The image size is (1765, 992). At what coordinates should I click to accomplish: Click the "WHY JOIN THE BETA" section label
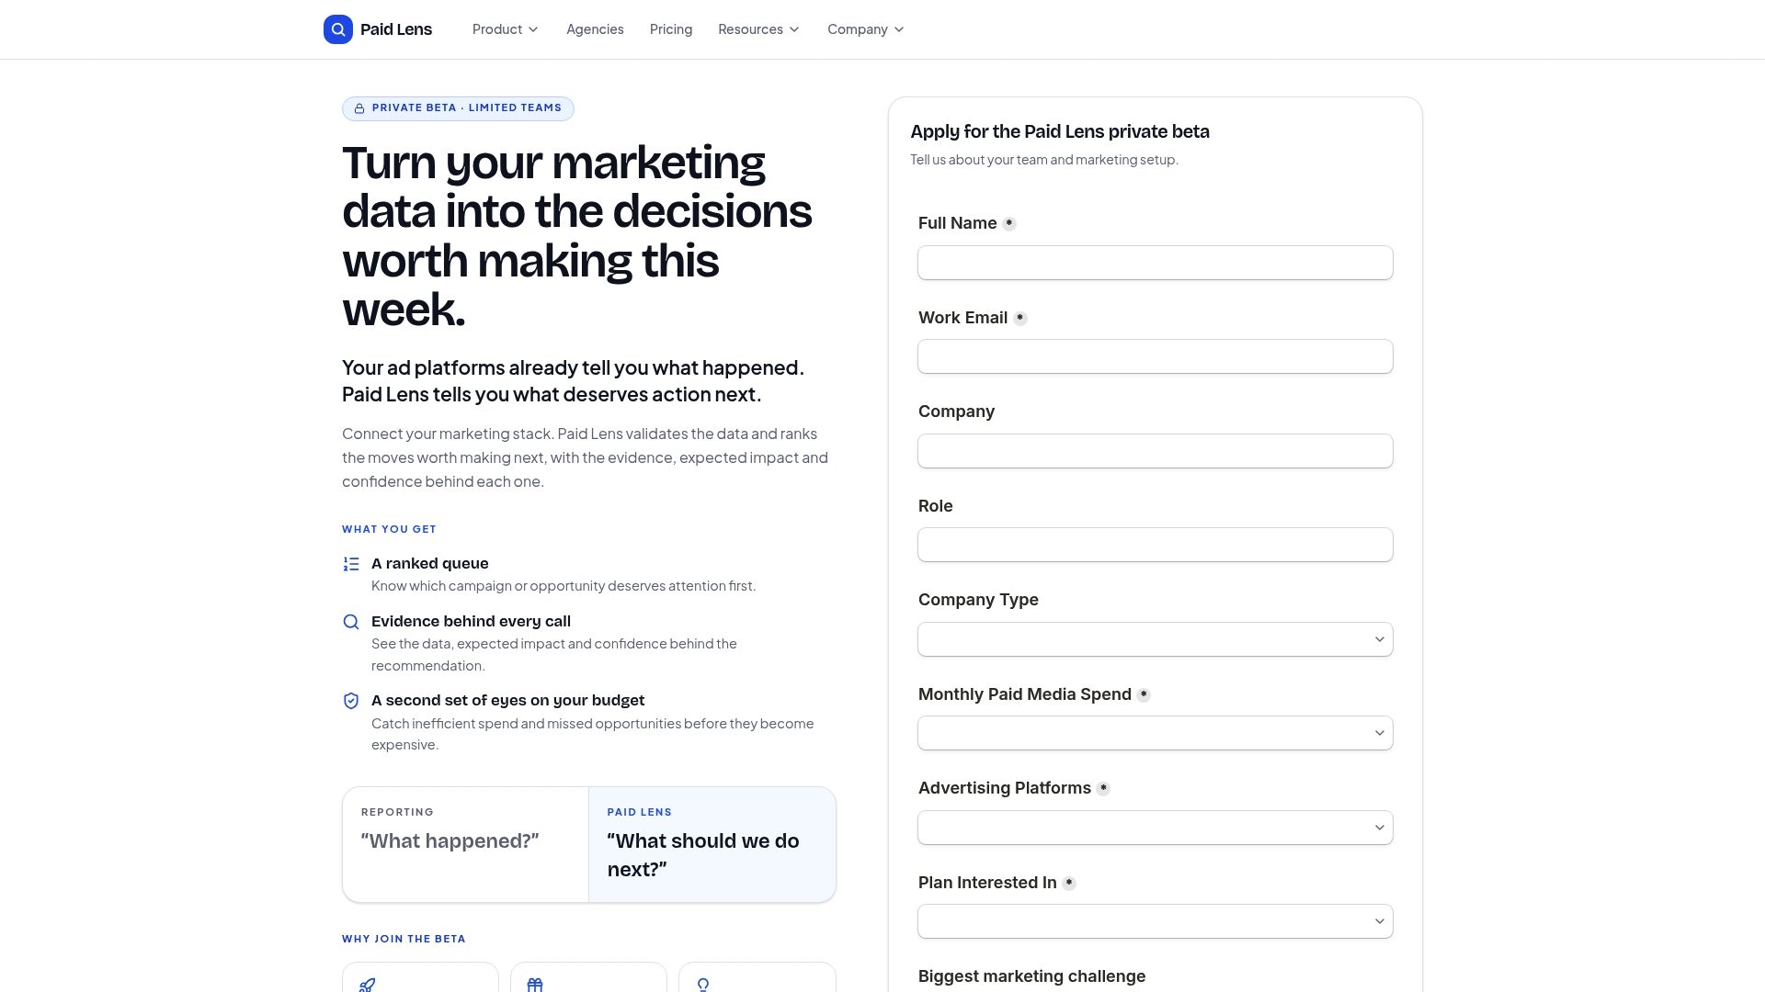coord(404,939)
